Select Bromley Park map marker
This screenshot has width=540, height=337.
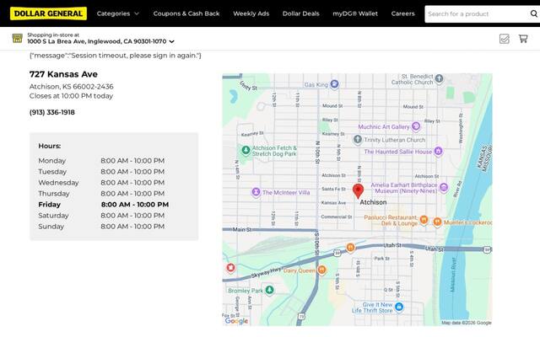[x=270, y=290]
